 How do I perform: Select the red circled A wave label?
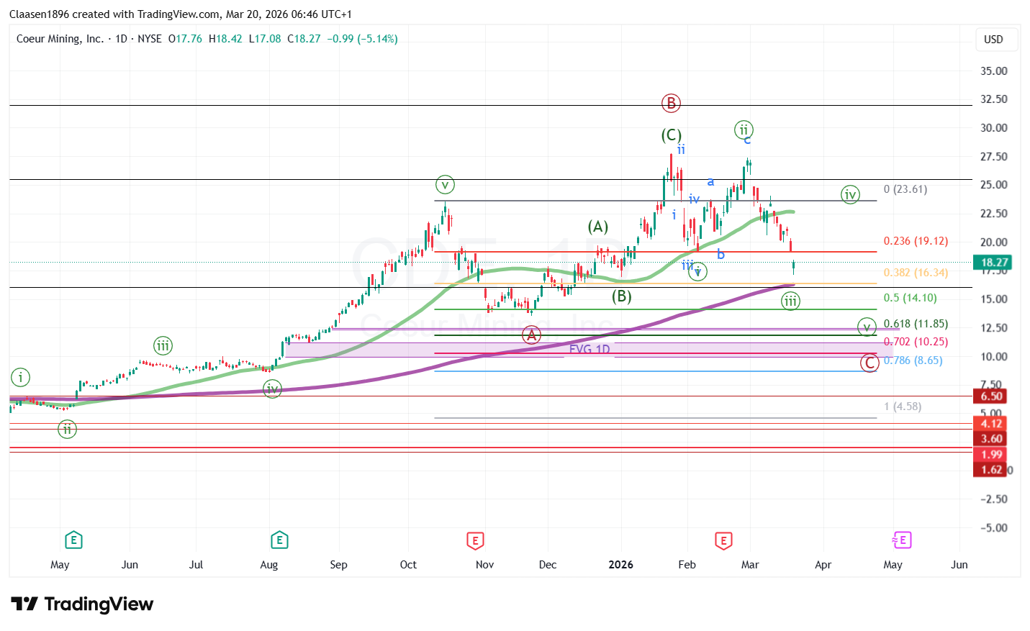[531, 335]
